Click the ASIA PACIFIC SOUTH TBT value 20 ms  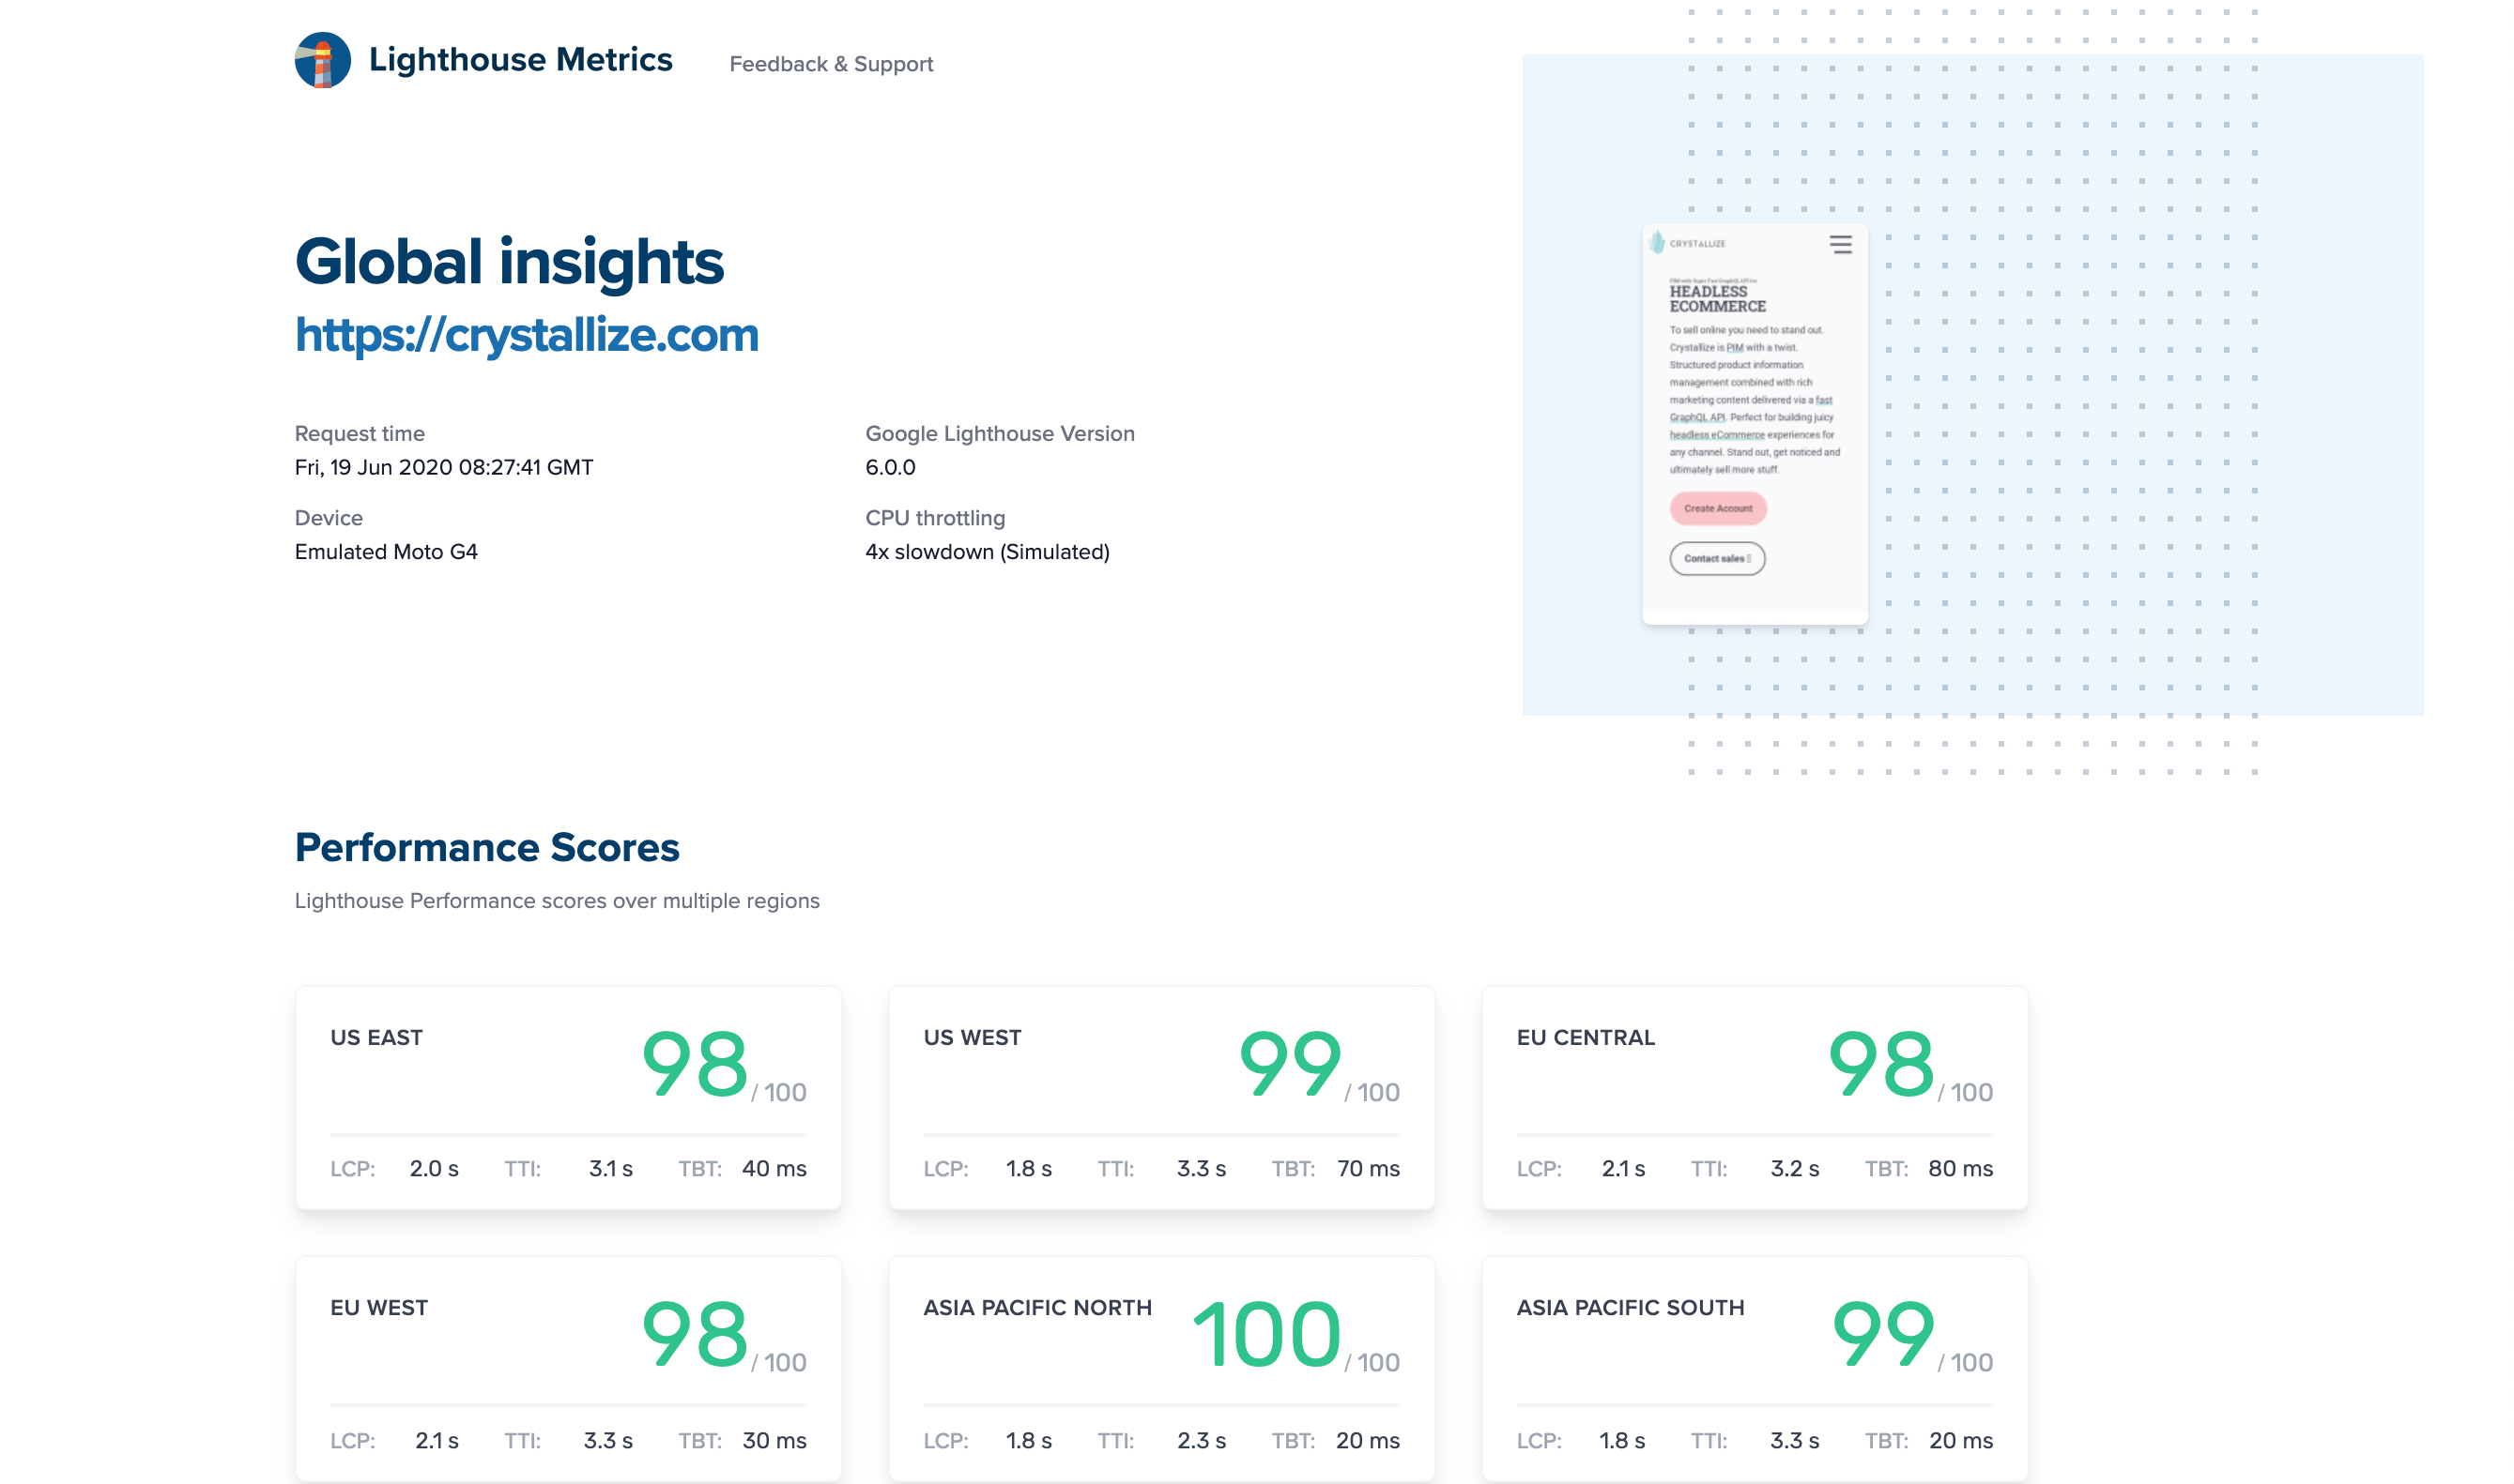pos(1960,1440)
